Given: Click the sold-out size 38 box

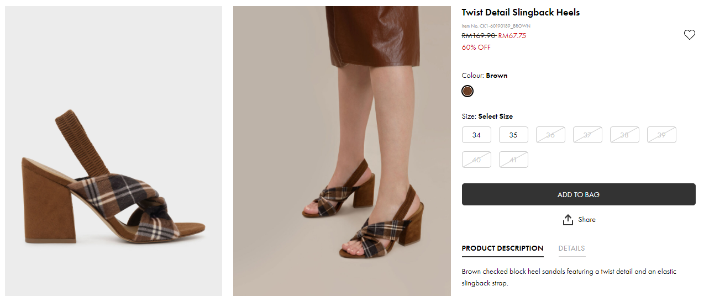Looking at the screenshot, I should coord(624,135).
